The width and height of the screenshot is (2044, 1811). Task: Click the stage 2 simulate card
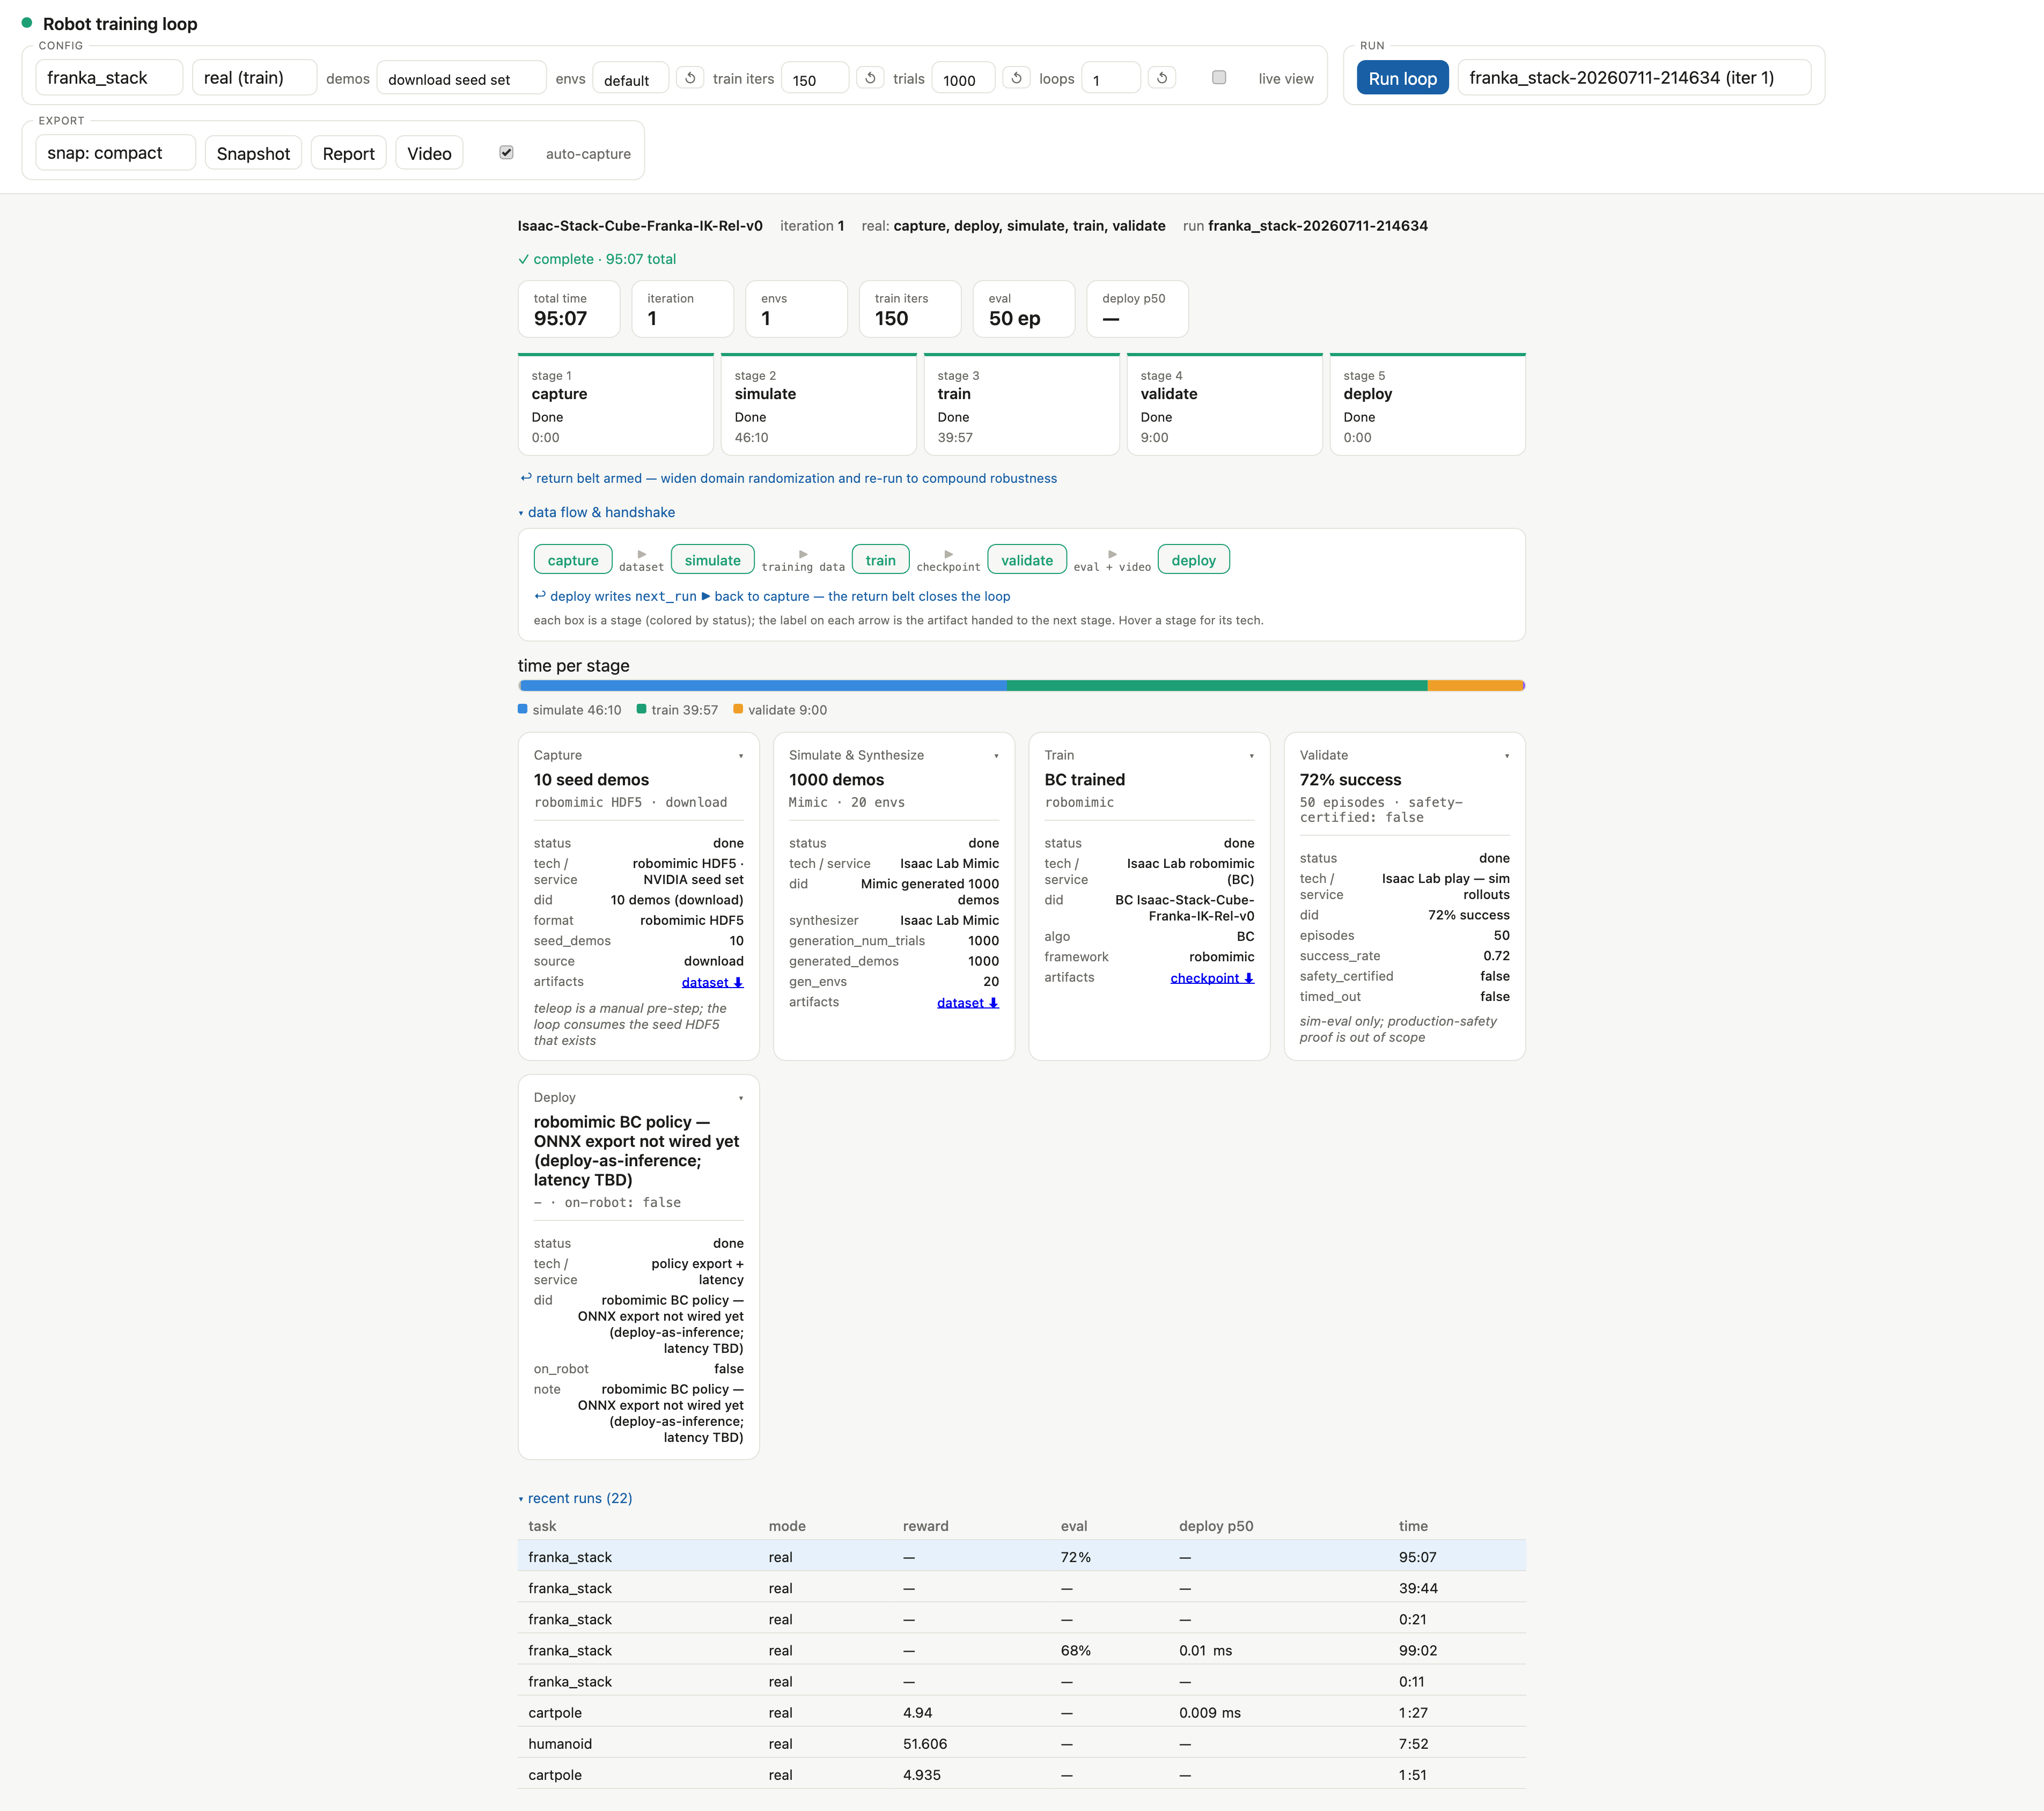pyautogui.click(x=819, y=405)
